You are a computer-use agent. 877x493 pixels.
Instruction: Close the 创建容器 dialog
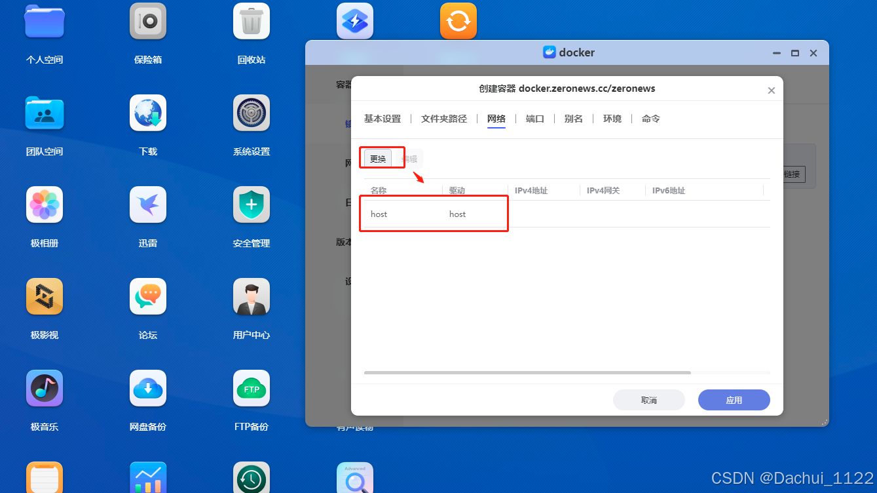tap(772, 90)
